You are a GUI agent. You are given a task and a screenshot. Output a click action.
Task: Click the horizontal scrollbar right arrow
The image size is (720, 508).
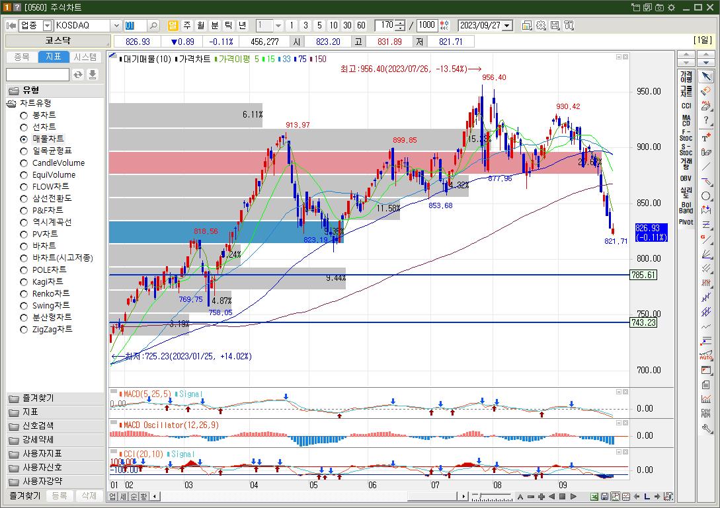pyautogui.click(x=463, y=497)
